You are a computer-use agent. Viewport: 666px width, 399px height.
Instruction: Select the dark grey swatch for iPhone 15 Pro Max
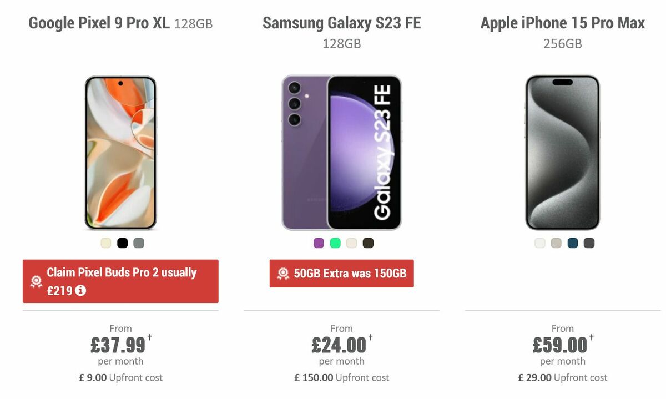(x=589, y=243)
